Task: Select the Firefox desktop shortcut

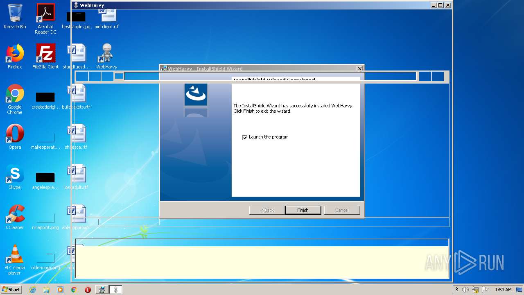Action: point(15,57)
